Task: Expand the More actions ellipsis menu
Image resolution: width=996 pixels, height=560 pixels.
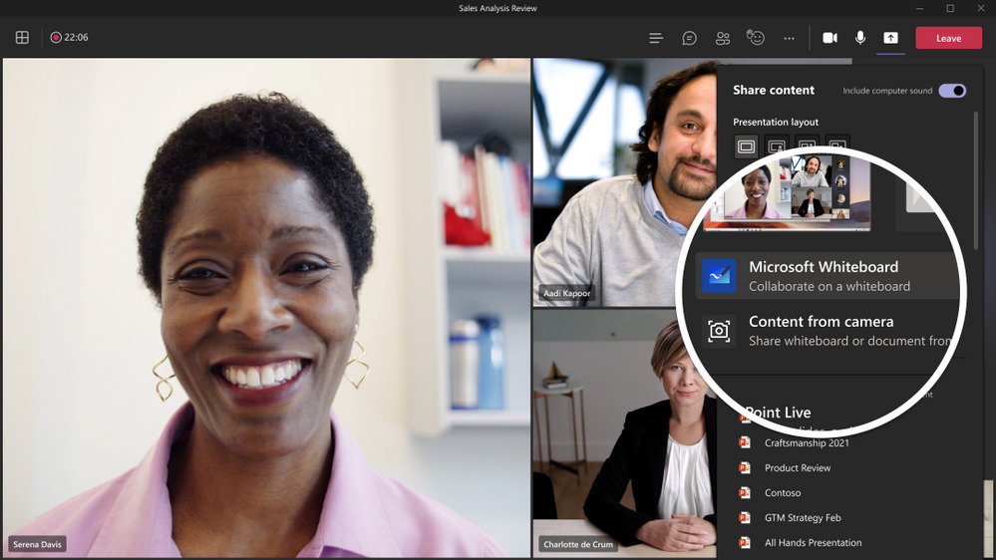Action: pyautogui.click(x=790, y=38)
